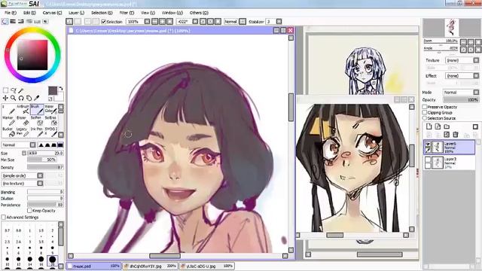Screen dimensions: 482x271
Task: Select the Selection Source radio option
Action: [x=425, y=118]
